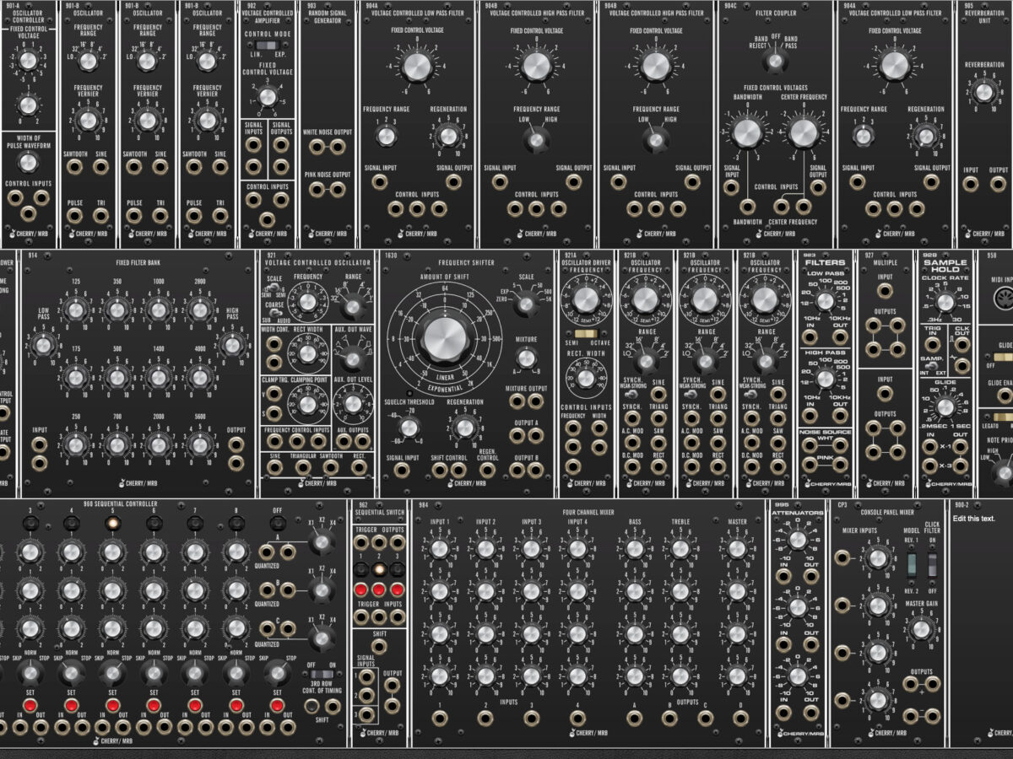
Task: Click the Input jack on the 905 Reverberation Unit
Action: 972,181
